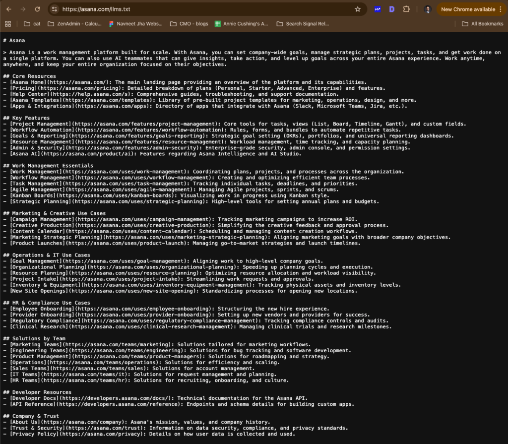Open the ZenAdmin bookmark folder
The height and width of the screenshot is (444, 508).
point(75,24)
